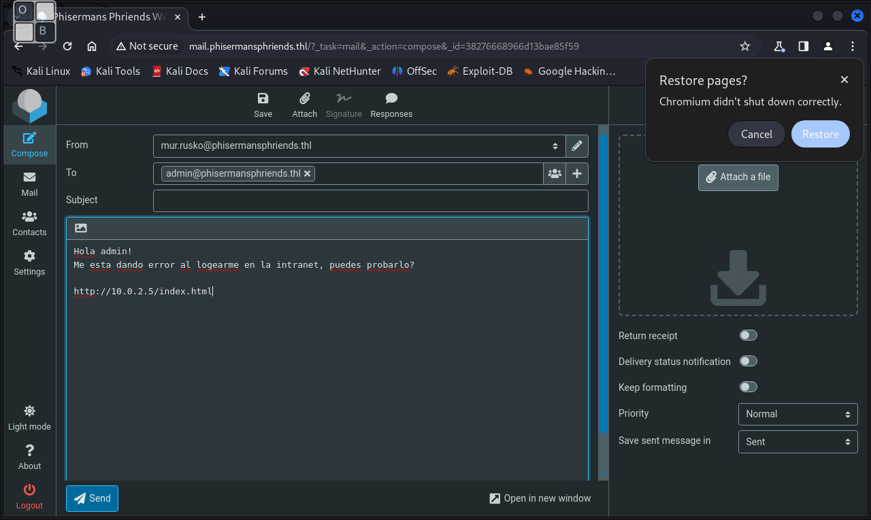Image resolution: width=871 pixels, height=520 pixels.
Task: Open the Signature toolbar item
Action: click(x=344, y=105)
